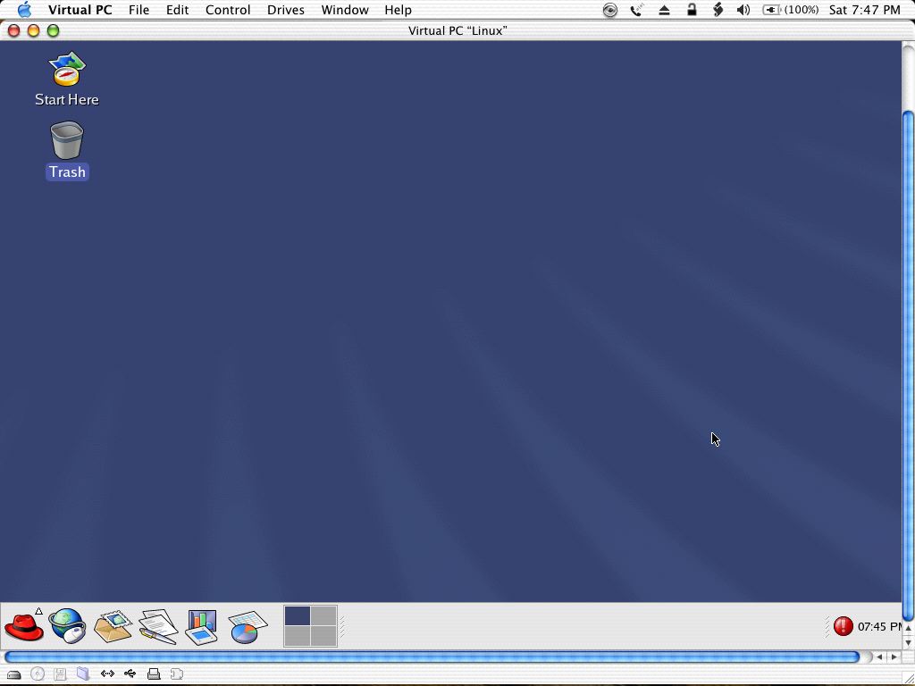Open the Help menu
Screen dimensions: 915x686
(398, 10)
